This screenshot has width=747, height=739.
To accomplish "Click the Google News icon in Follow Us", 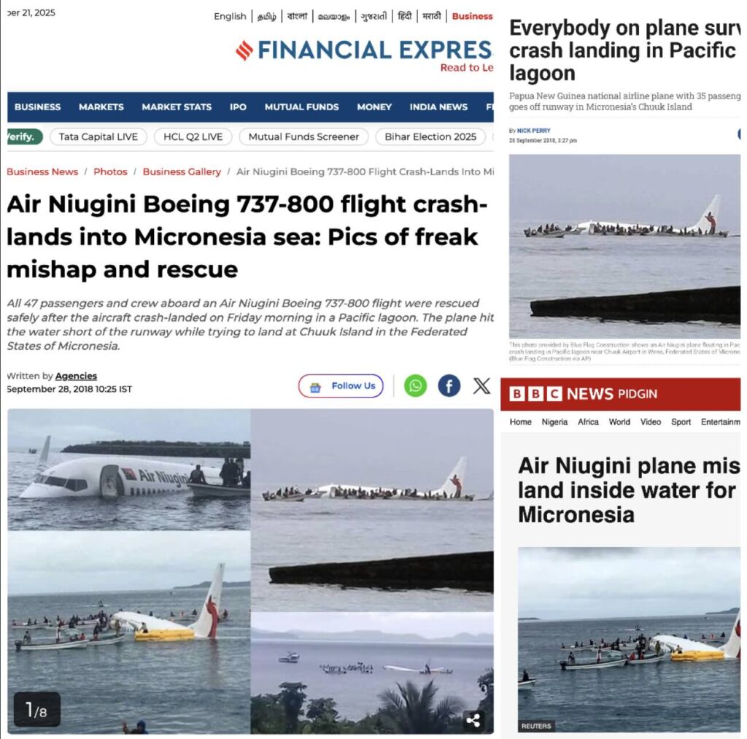I will (x=315, y=387).
